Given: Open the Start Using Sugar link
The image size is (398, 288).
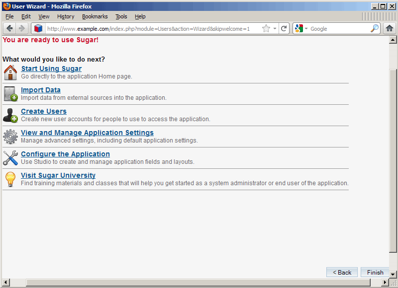Looking at the screenshot, I should point(51,69).
